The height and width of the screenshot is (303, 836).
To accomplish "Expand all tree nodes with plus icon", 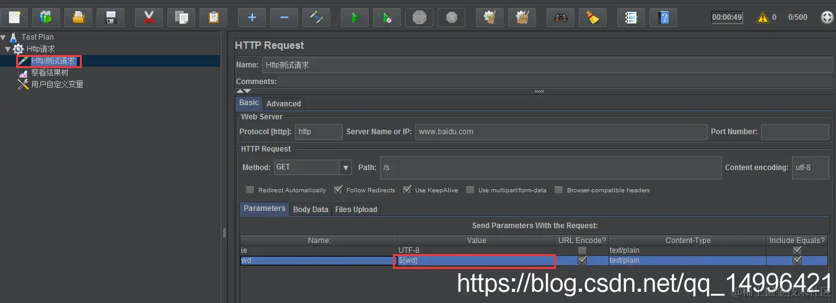I will click(252, 17).
